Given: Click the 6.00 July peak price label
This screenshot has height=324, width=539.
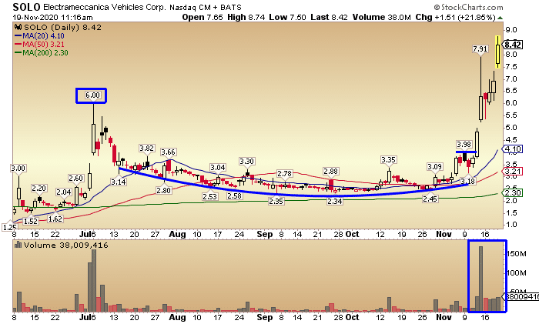Looking at the screenshot, I should click(92, 95).
